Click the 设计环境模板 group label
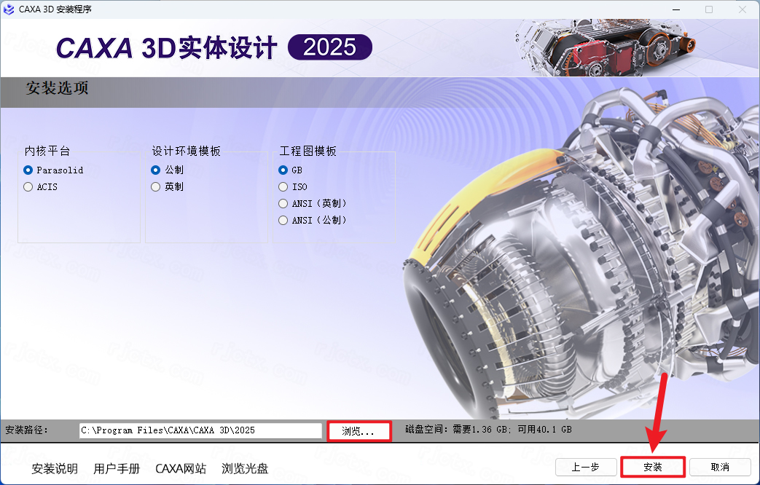This screenshot has width=760, height=485. [187, 151]
